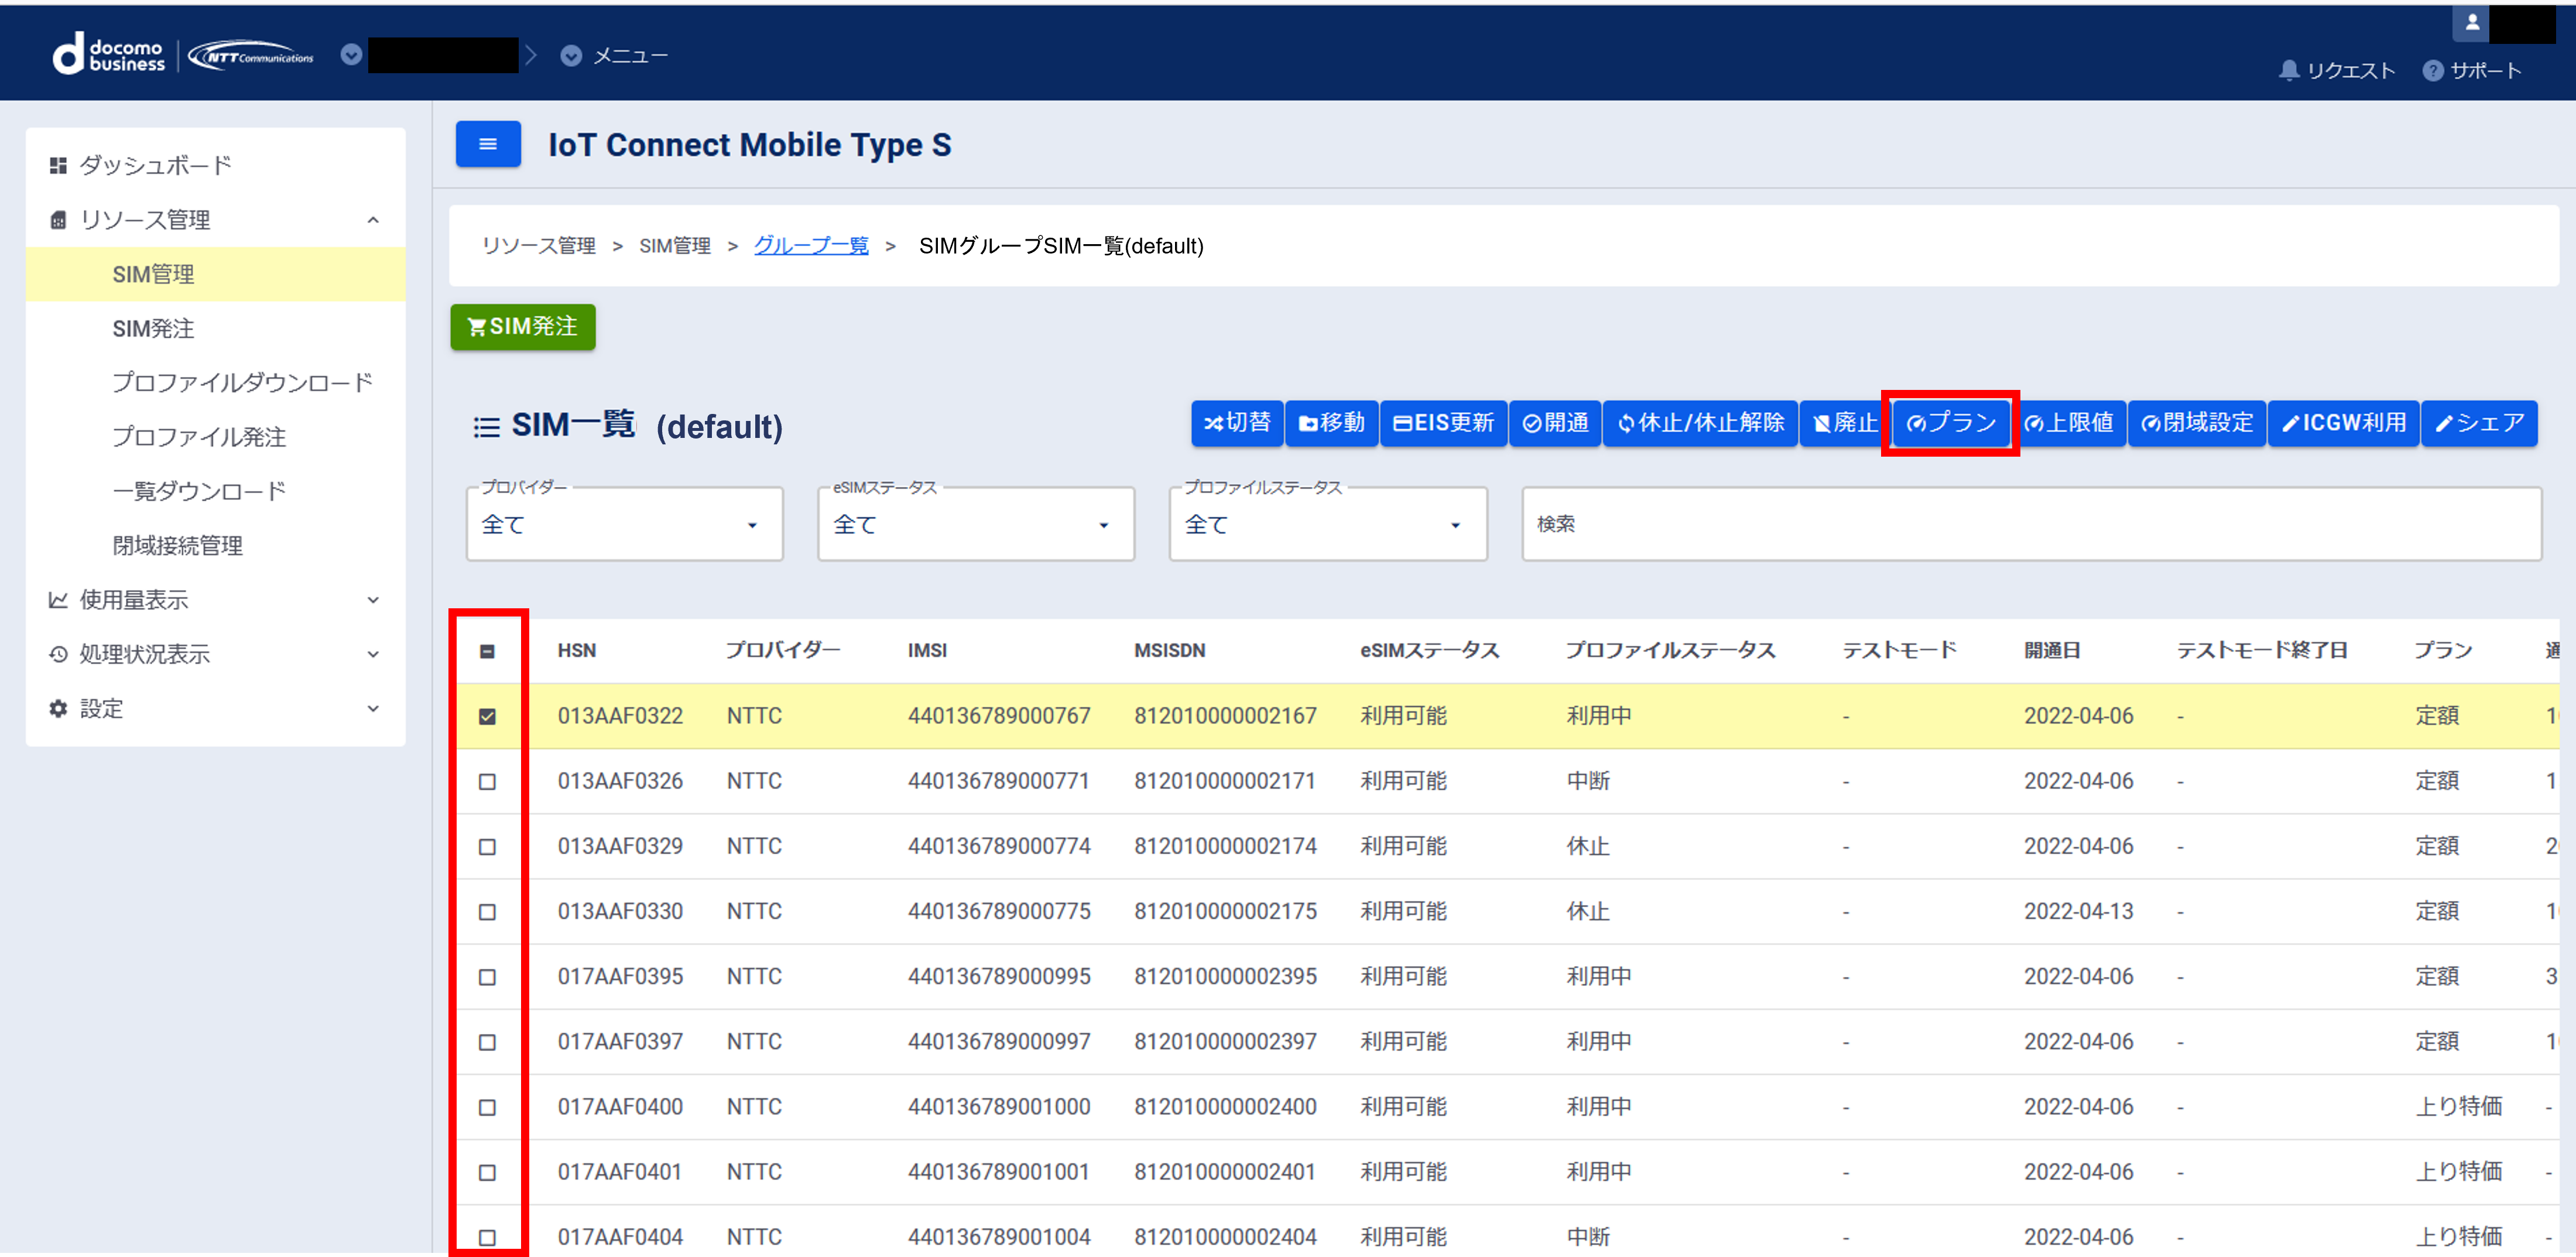Click the EIS更新 toolbar button
Viewport: 2576px width, 1257px height.
(x=1443, y=423)
